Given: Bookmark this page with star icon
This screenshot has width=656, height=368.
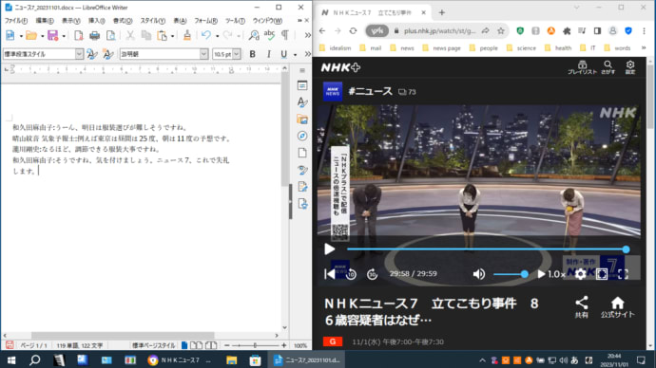Looking at the screenshot, I should pos(501,31).
